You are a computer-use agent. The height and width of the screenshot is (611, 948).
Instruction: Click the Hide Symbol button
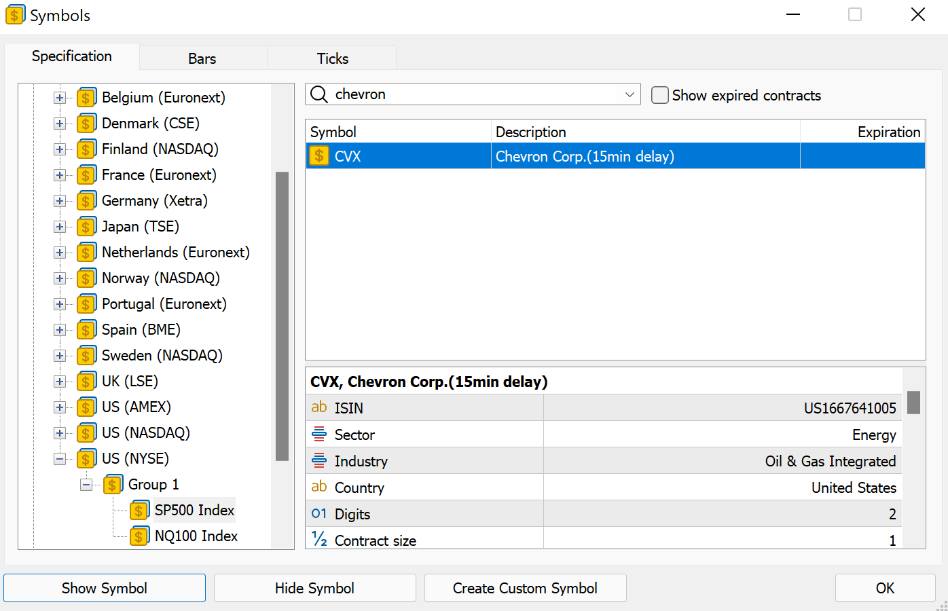click(315, 588)
